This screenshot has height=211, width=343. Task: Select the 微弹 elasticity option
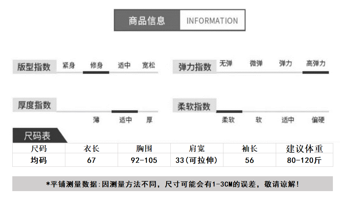256,63
